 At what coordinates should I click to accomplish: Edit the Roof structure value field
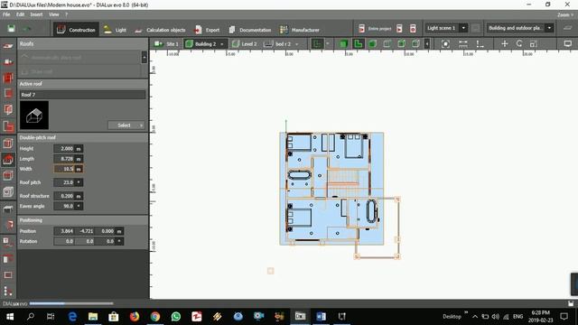pos(64,196)
